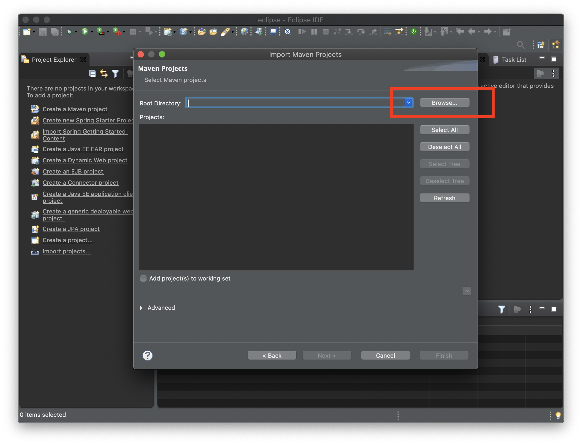Click the Project Explorer filter funnel icon
Screen dimensions: 582x445
pos(115,73)
